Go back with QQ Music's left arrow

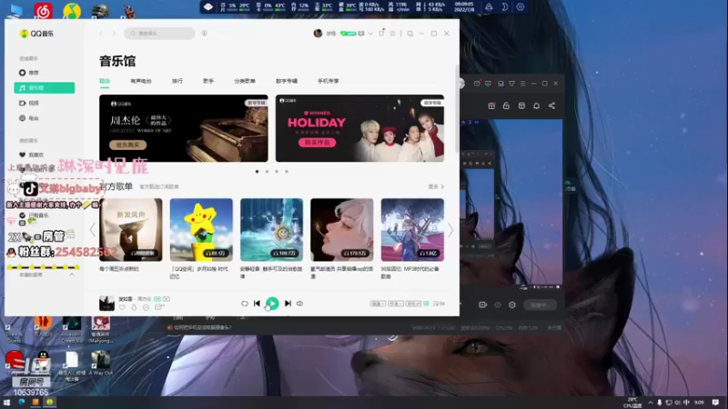pos(101,34)
